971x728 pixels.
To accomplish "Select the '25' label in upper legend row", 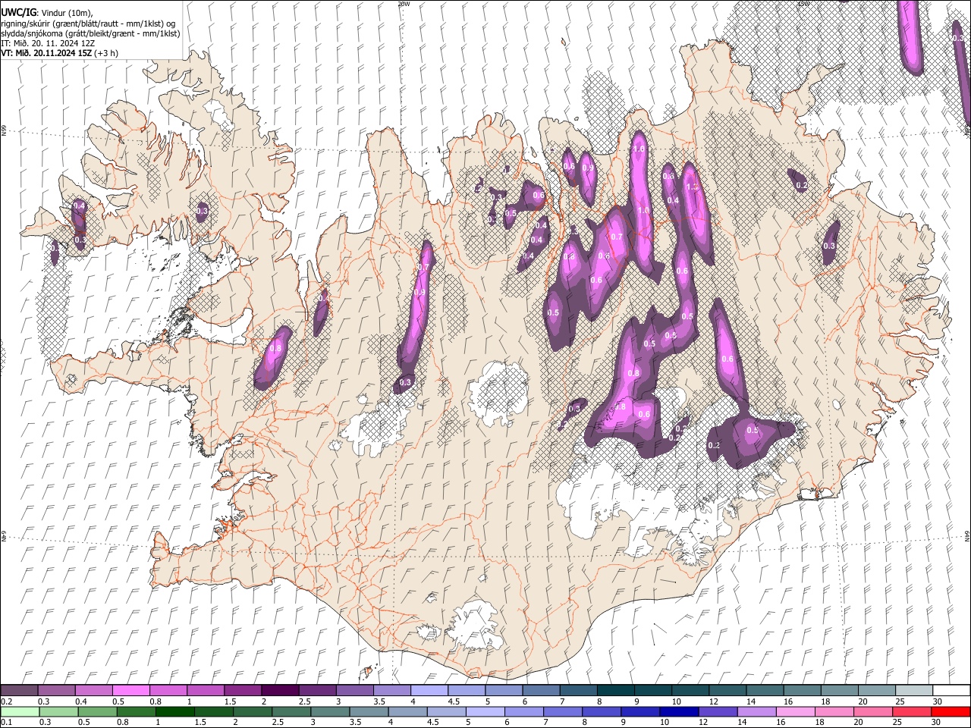I will (x=900, y=701).
